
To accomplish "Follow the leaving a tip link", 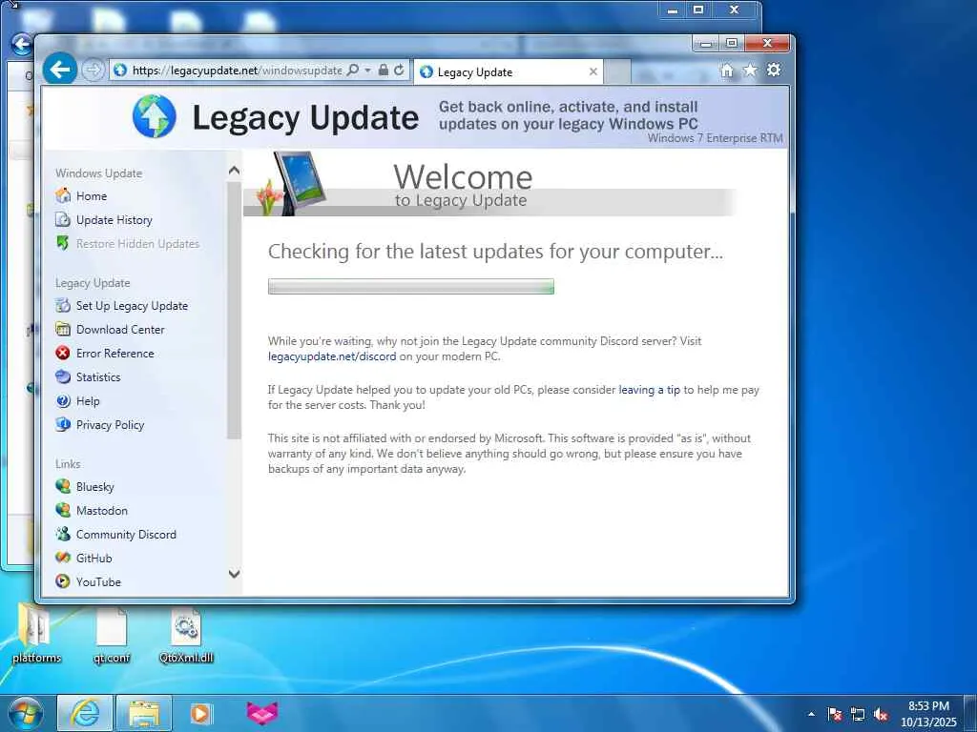I will coord(649,390).
